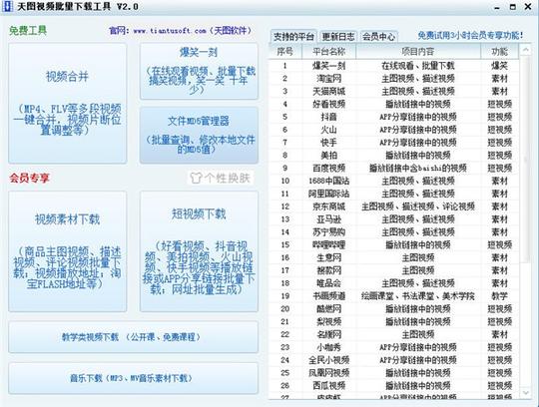Select the 酷燃网 row
The image size is (539, 407).
pos(393,309)
